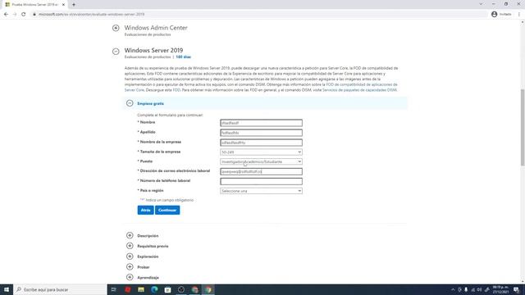Open the tab search chevron

coord(481,4)
